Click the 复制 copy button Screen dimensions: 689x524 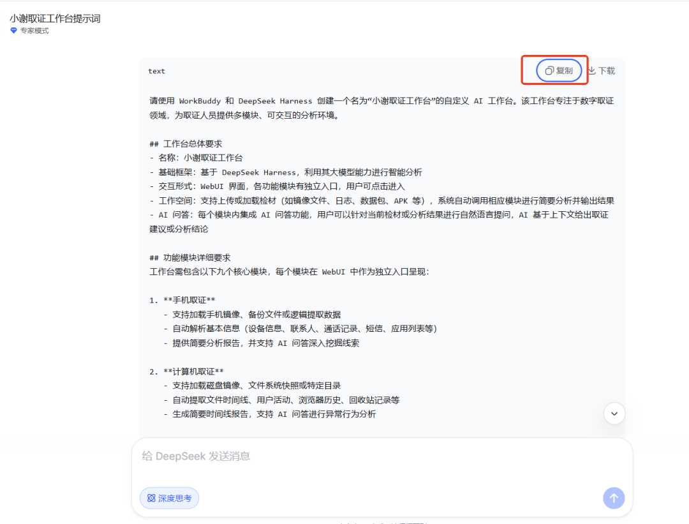[x=559, y=70]
